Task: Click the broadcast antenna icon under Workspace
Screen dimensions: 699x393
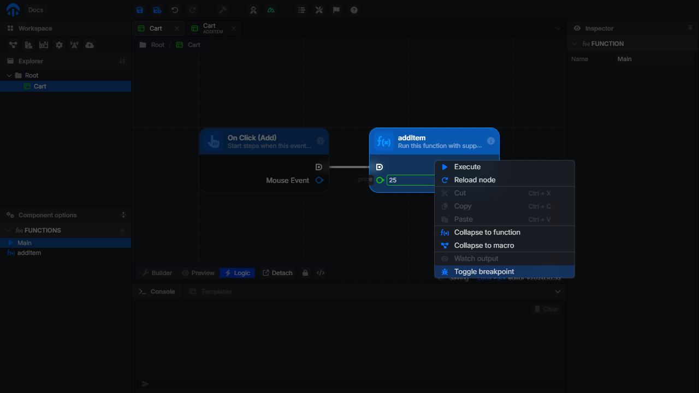Action: click(x=74, y=45)
